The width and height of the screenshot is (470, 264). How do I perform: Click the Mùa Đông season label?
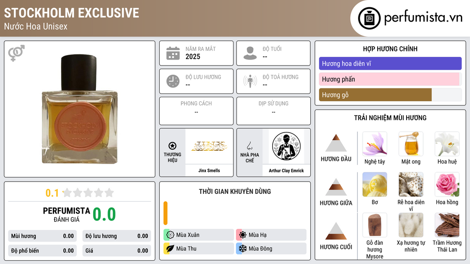pyautogui.click(x=260, y=248)
